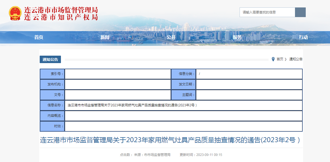330x162 pixels.
Task: Click the national emblem logo icon
Action: tap(15, 13)
